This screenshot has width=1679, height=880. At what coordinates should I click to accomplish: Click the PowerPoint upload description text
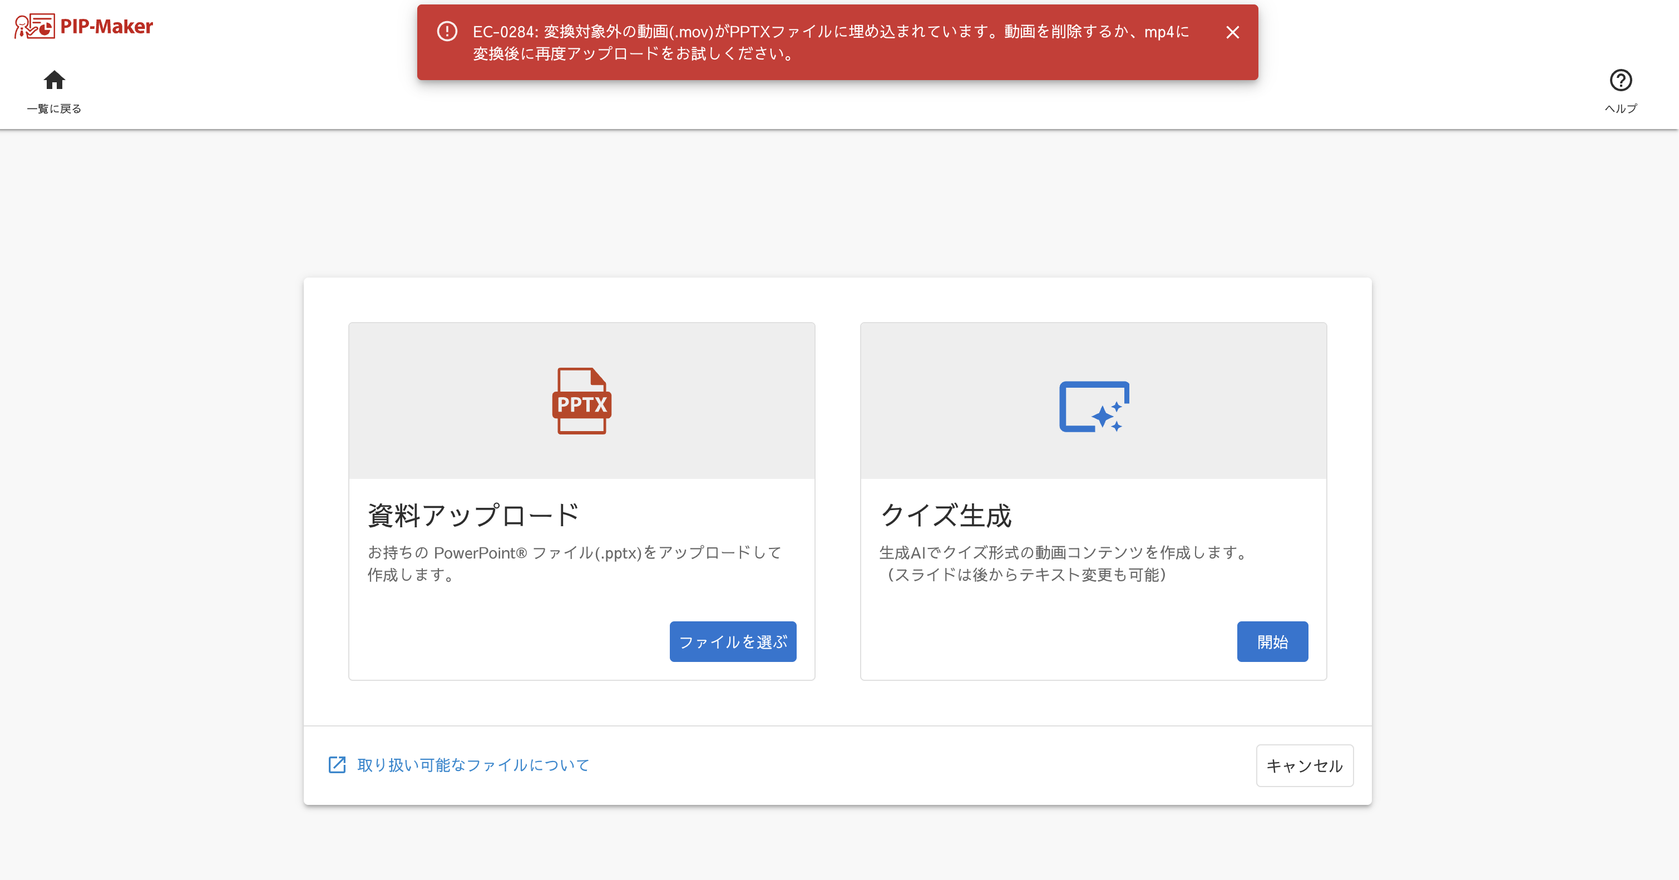click(x=574, y=563)
